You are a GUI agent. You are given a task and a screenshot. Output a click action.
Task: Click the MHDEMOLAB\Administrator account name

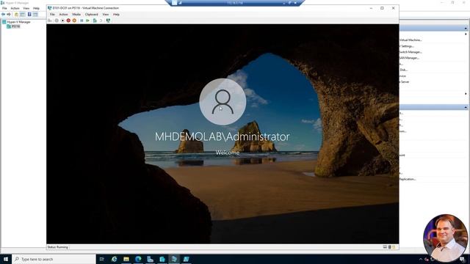click(222, 137)
